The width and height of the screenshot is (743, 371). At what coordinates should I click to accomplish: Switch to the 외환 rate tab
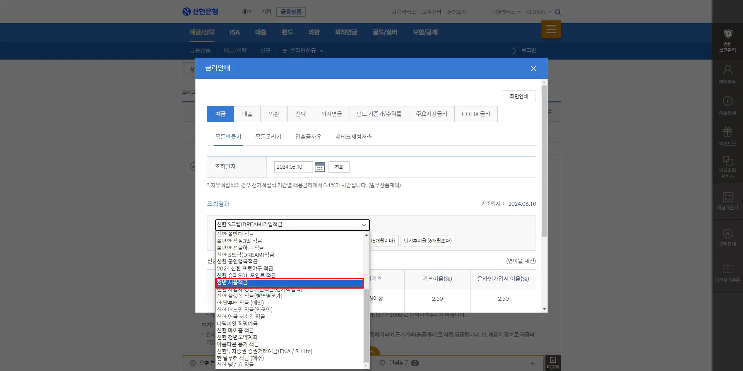[274, 114]
